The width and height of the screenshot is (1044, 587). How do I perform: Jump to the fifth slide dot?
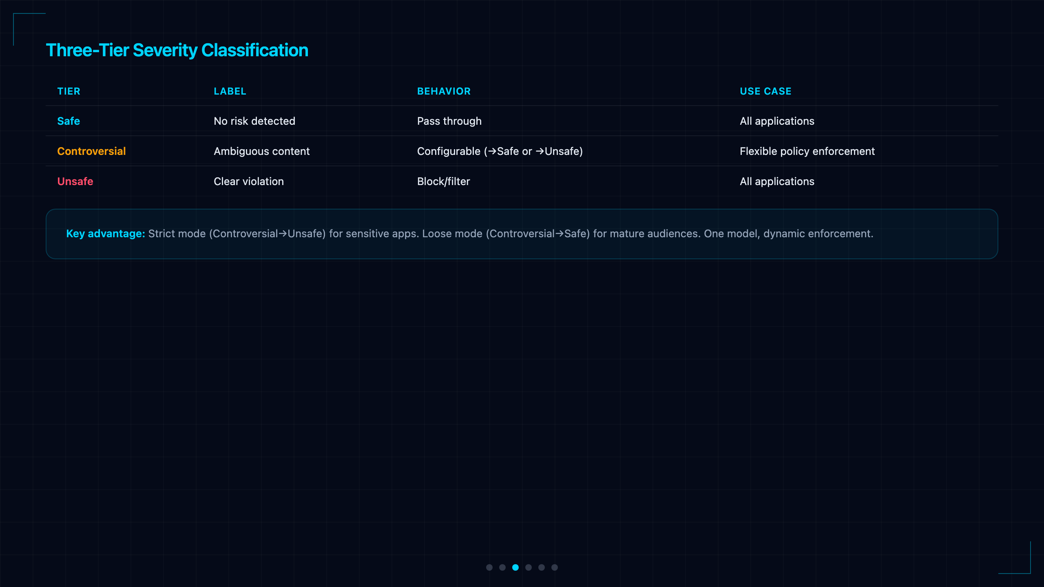point(542,567)
